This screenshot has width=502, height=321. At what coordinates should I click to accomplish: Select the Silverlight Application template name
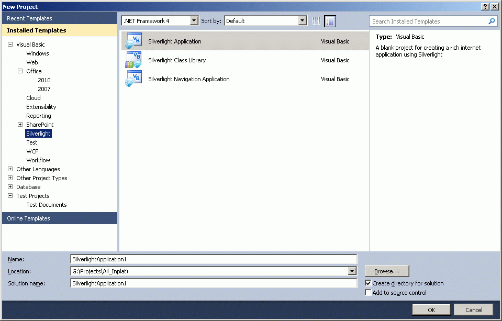pyautogui.click(x=175, y=41)
